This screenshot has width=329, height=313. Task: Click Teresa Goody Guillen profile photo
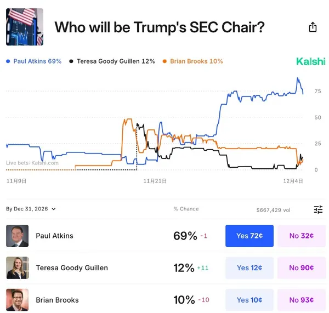[x=17, y=268]
